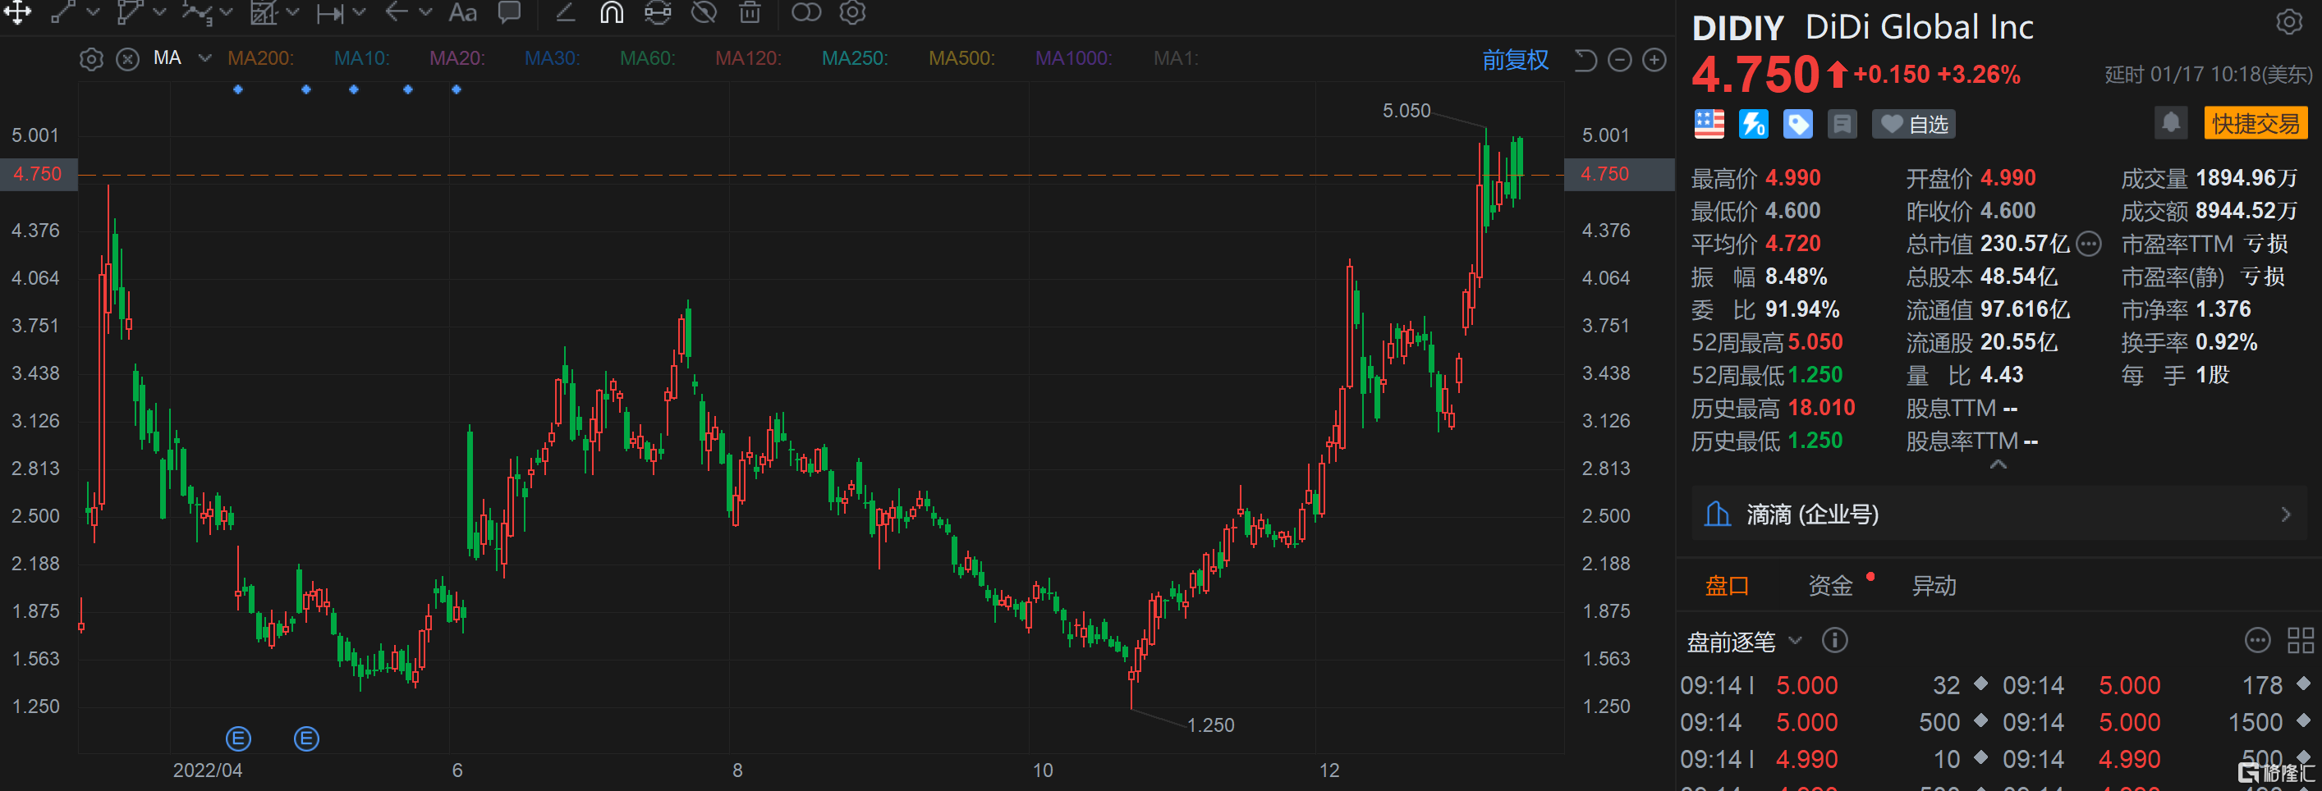Click the price alert bell icon

[x=2171, y=123]
